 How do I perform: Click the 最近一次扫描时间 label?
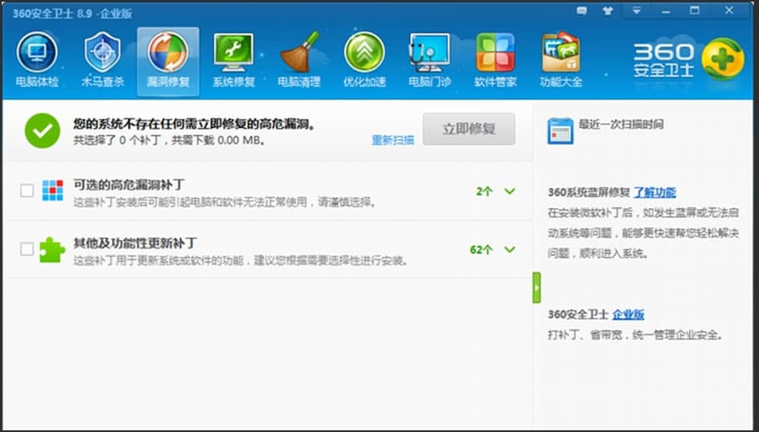pyautogui.click(x=621, y=125)
